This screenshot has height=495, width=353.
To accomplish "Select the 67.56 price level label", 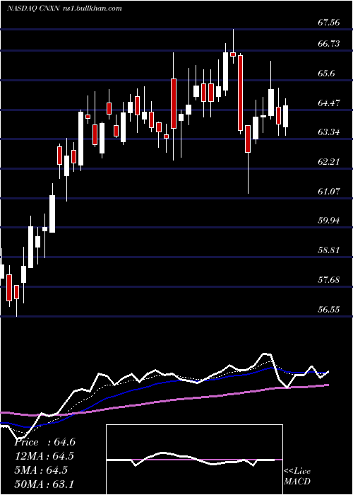I will point(329,23).
